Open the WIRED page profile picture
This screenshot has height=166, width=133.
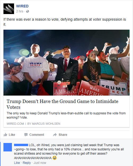click(x=9, y=9)
